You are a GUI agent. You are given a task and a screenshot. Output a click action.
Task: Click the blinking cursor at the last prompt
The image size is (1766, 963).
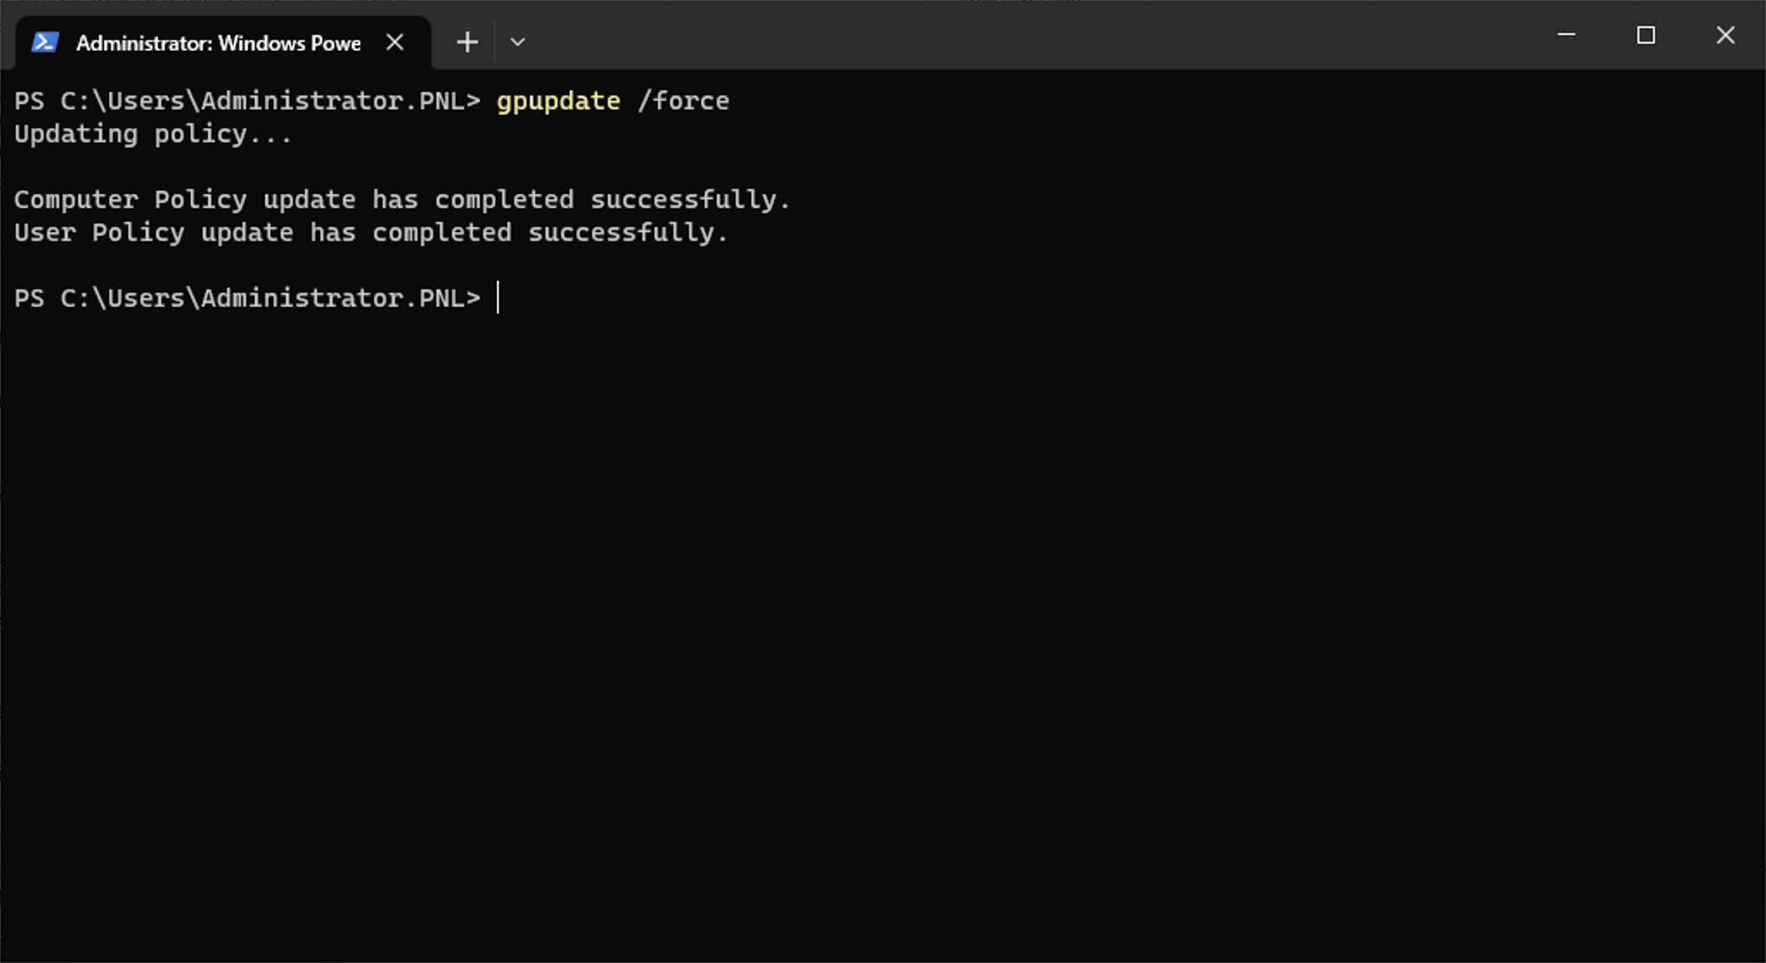pos(498,298)
